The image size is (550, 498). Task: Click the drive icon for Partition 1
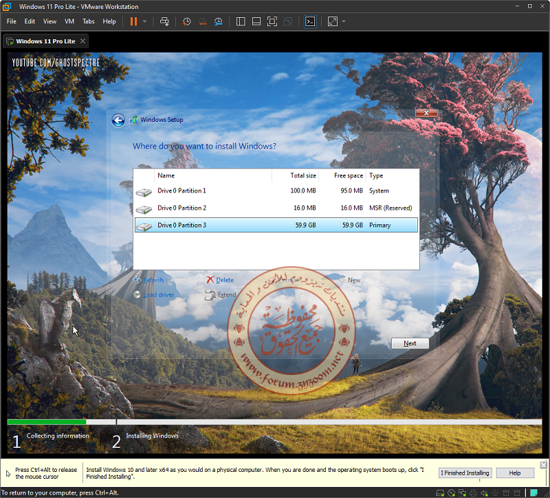coord(144,192)
